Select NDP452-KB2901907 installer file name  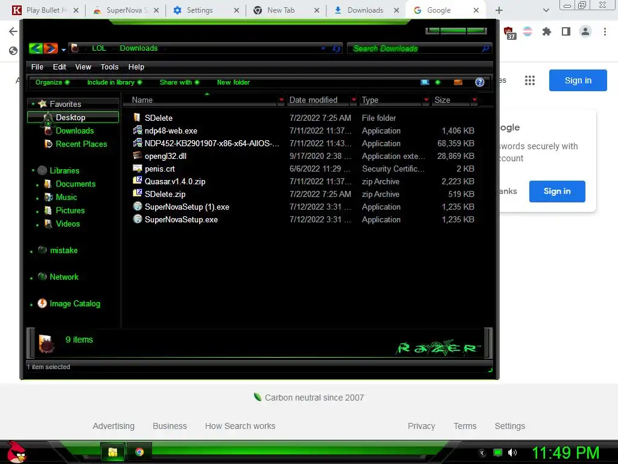pos(212,143)
